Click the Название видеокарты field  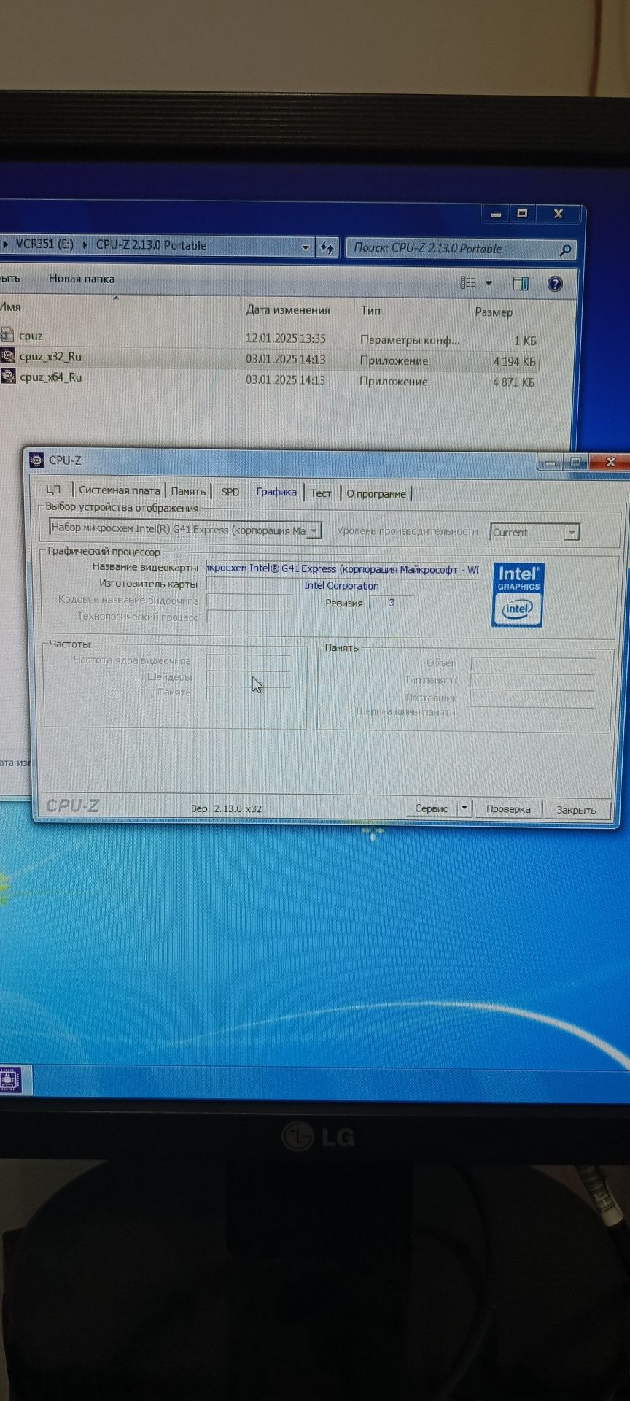343,568
